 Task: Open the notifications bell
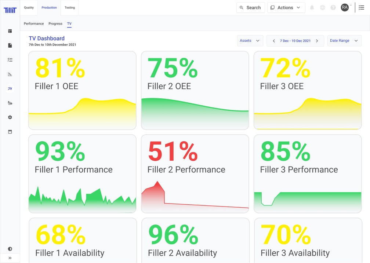tap(312, 8)
